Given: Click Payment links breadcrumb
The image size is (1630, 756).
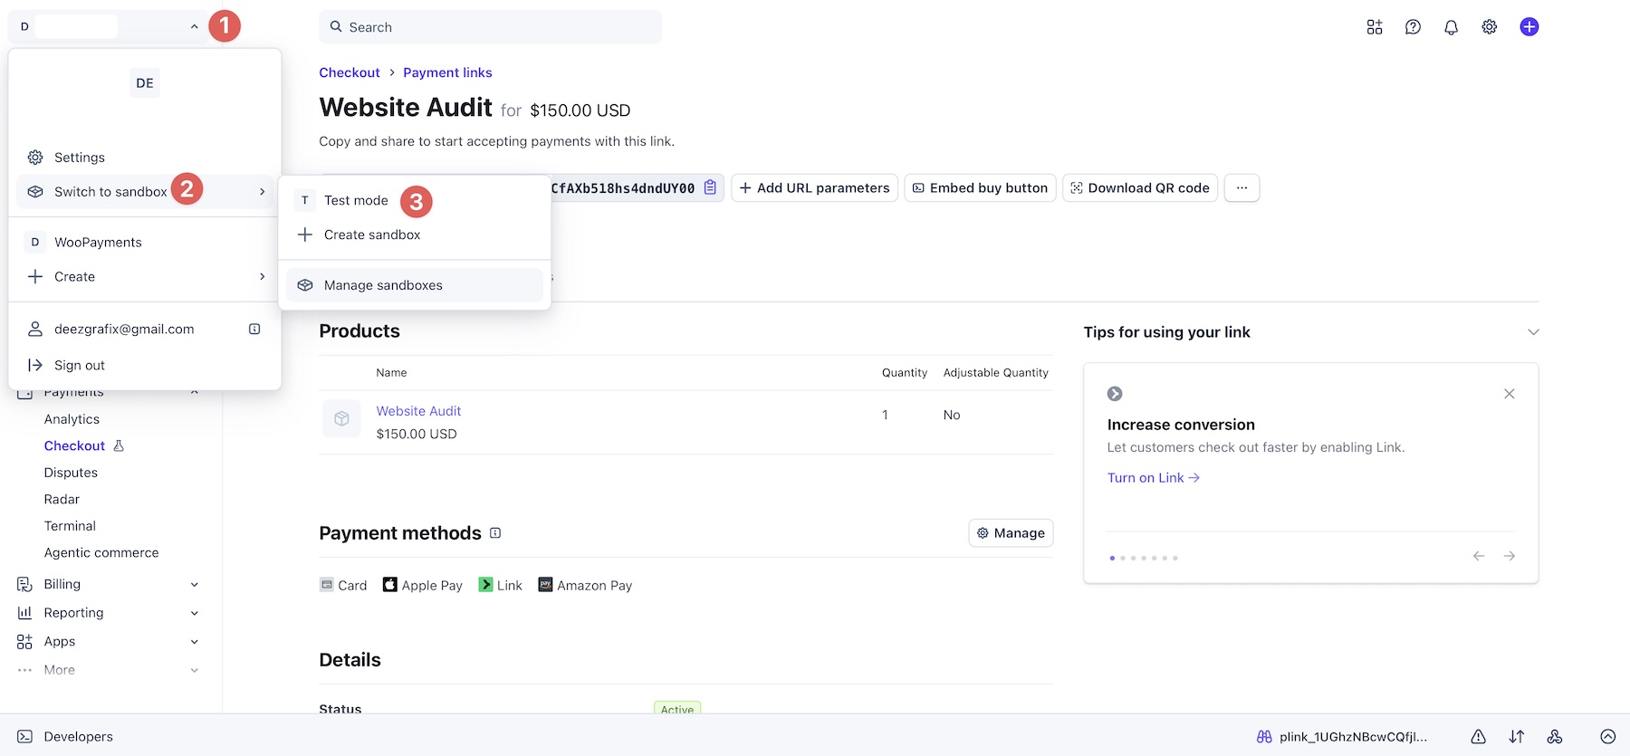Looking at the screenshot, I should click(447, 72).
